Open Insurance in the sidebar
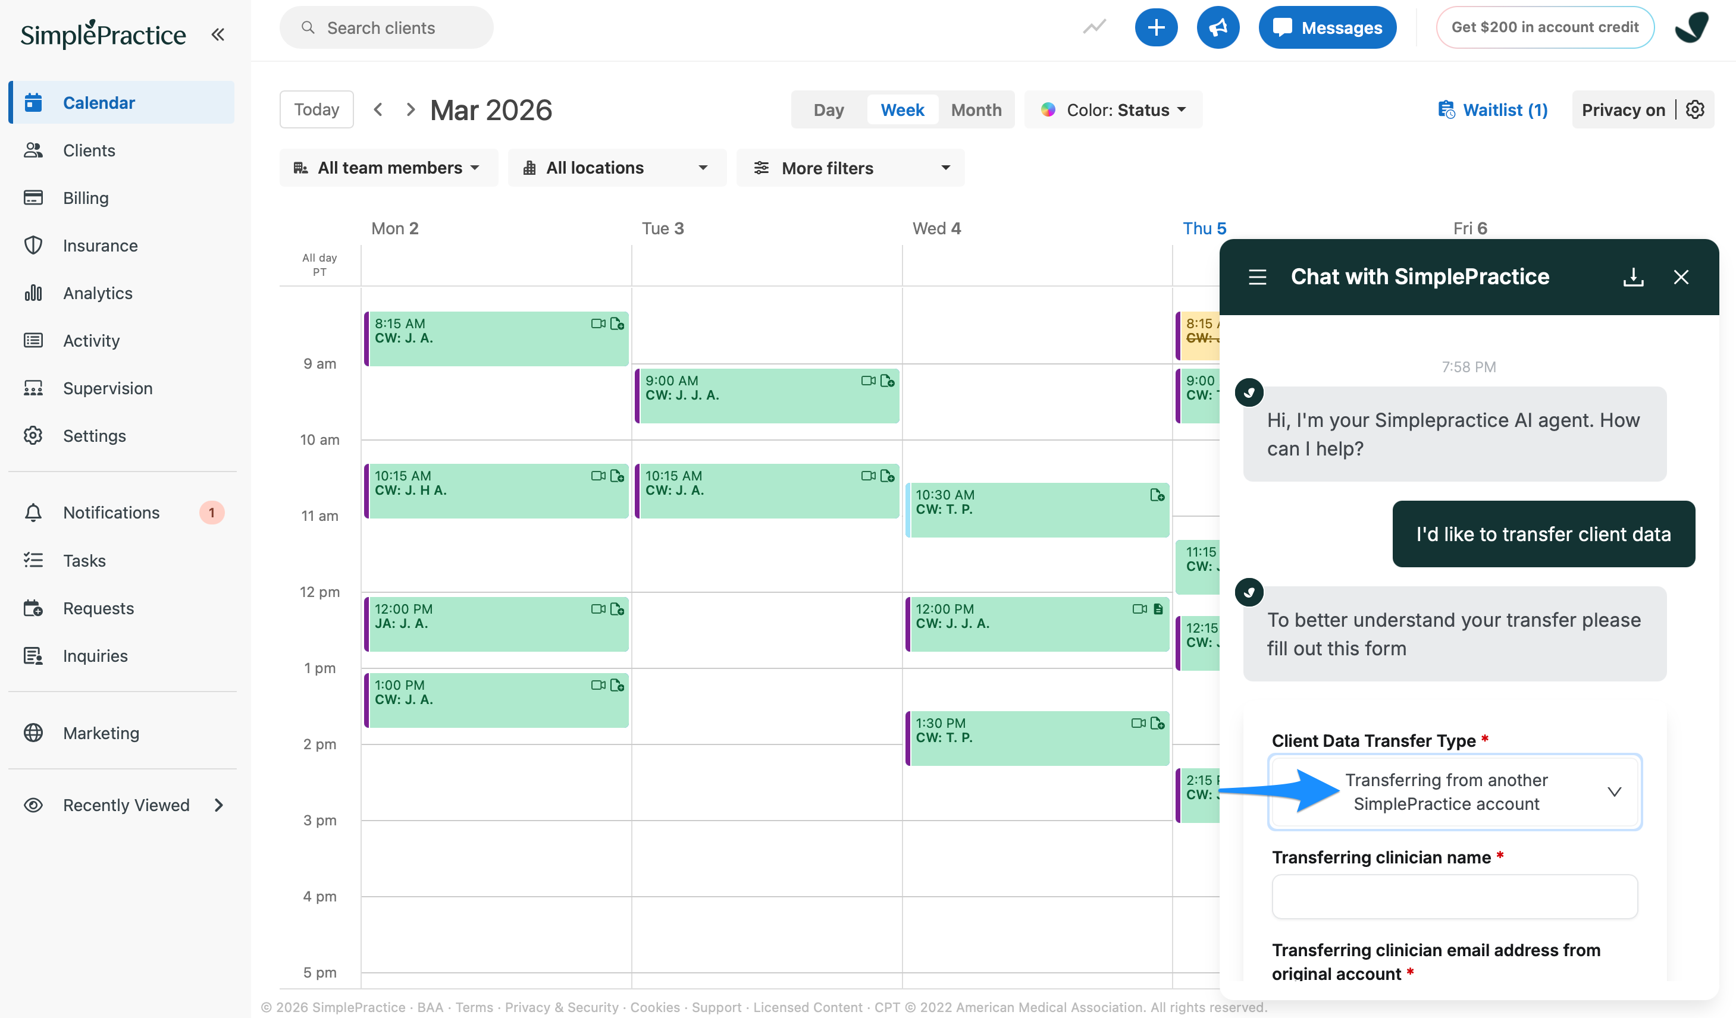Viewport: 1736px width, 1018px height. coord(123,245)
